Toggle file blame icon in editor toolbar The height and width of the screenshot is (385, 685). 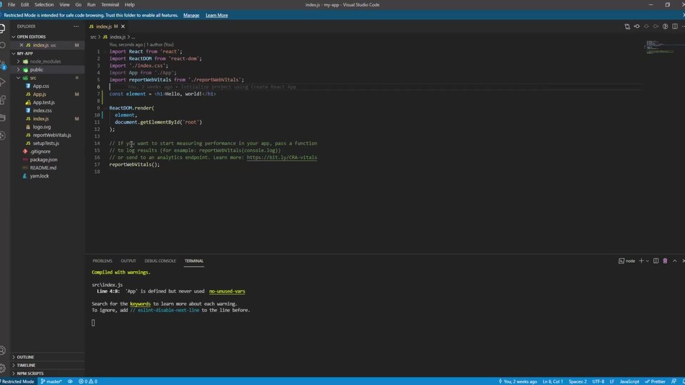665,27
